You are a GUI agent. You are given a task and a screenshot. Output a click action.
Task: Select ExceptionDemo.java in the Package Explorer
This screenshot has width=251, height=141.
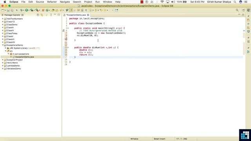(24, 57)
